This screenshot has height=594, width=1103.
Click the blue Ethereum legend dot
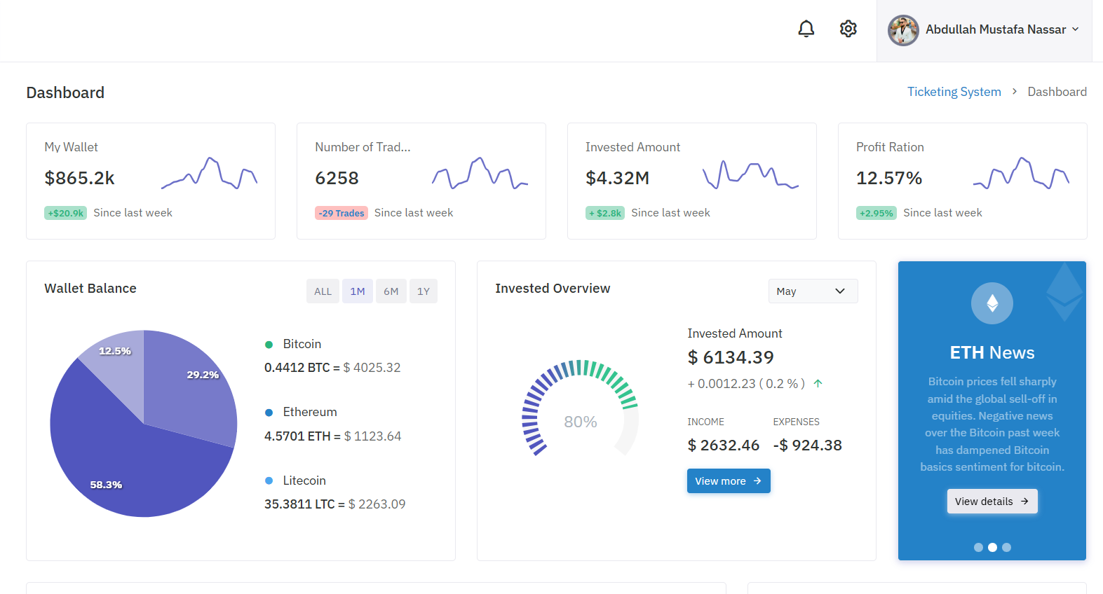tap(269, 413)
